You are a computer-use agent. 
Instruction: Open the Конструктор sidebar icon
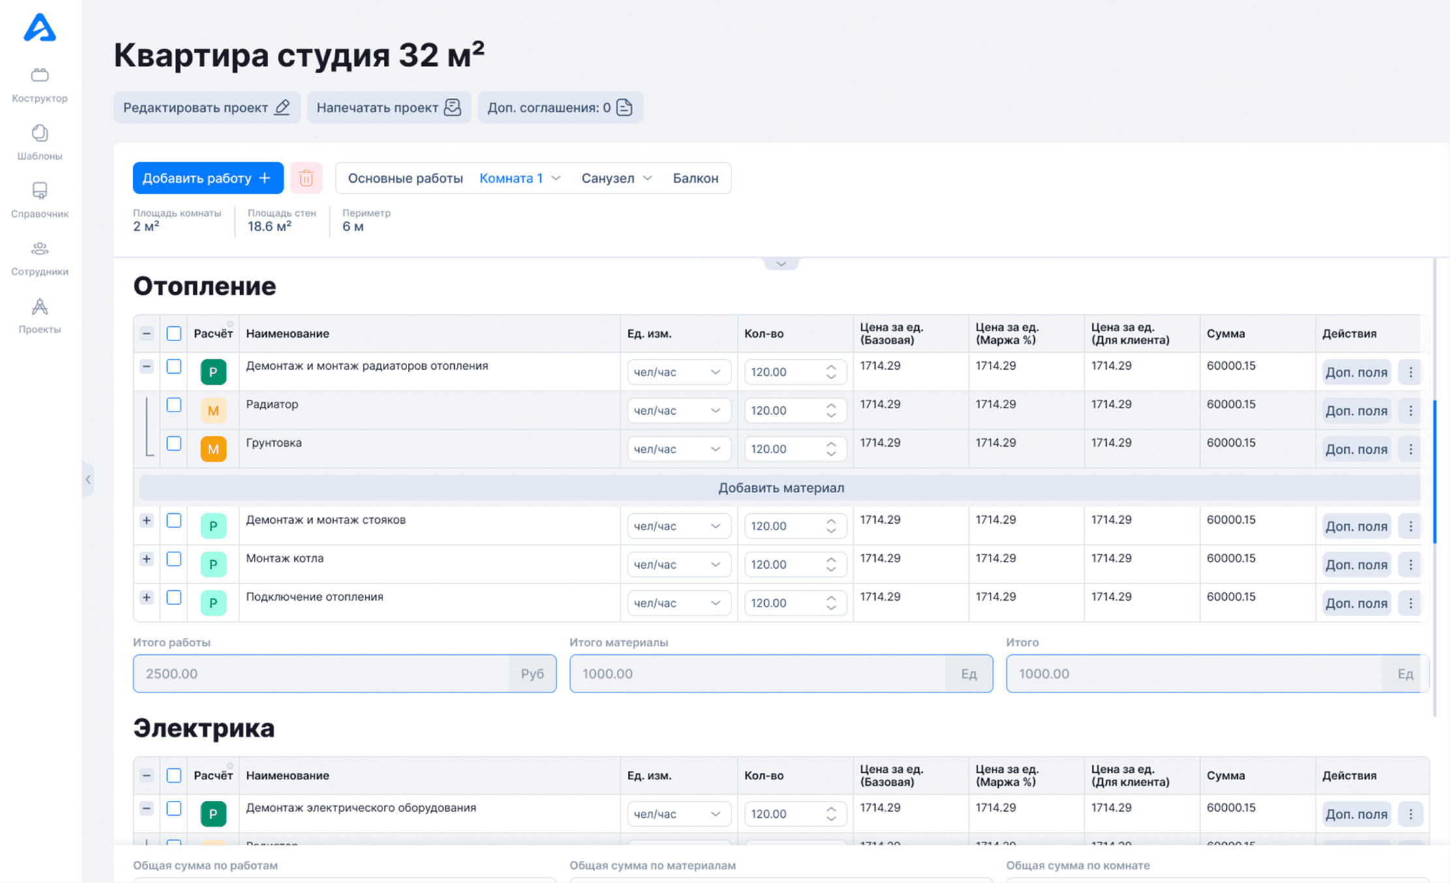click(x=40, y=76)
